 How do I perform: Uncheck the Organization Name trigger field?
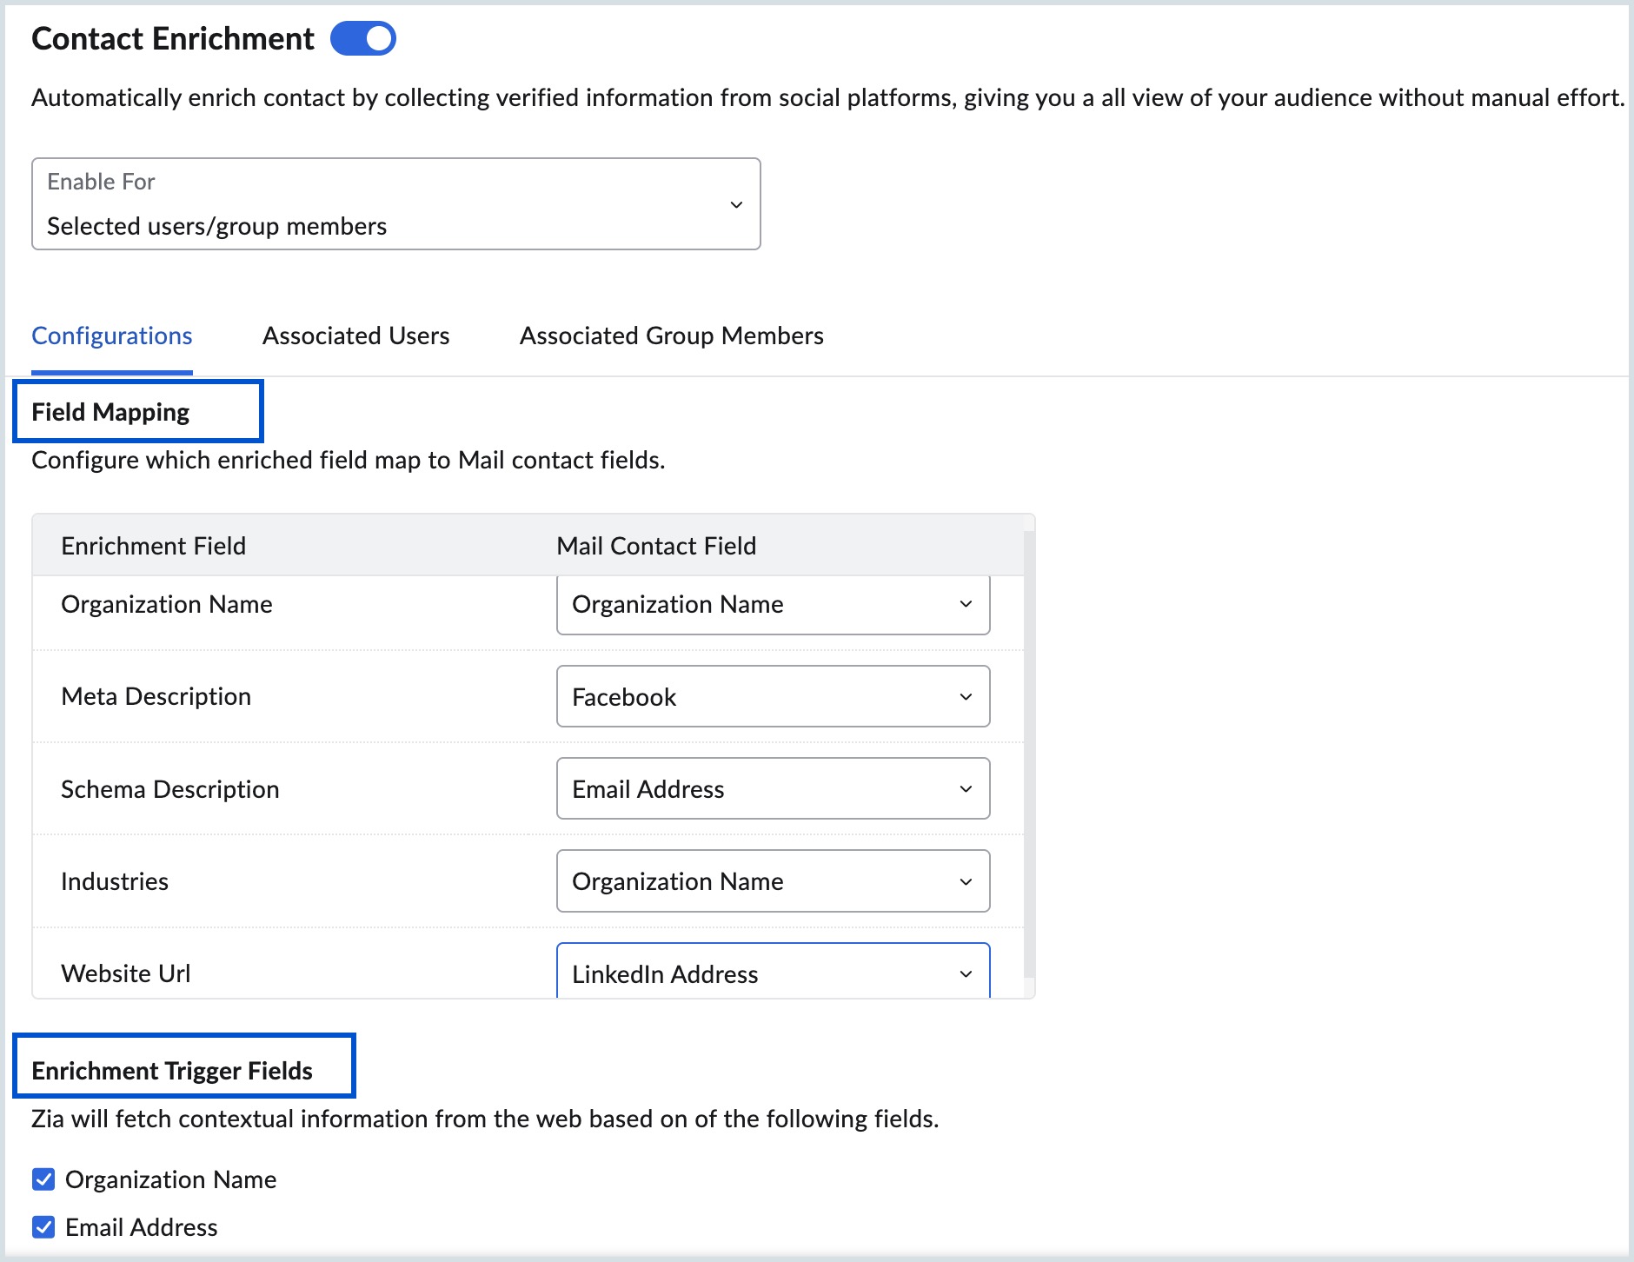pos(43,1179)
